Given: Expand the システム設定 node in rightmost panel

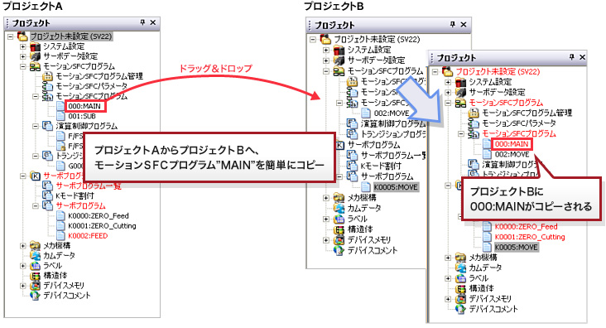Looking at the screenshot, I should tap(448, 82).
